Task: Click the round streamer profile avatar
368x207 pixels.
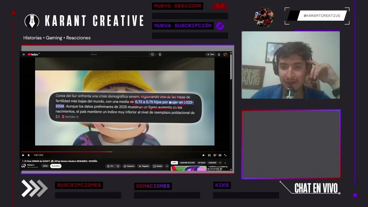Action: 264,18
